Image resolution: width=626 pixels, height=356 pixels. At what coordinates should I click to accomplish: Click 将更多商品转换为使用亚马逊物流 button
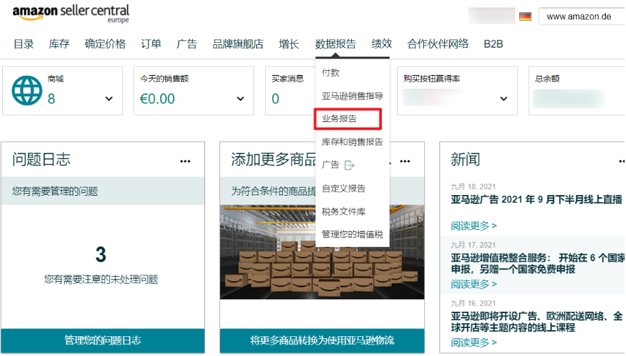pyautogui.click(x=322, y=340)
